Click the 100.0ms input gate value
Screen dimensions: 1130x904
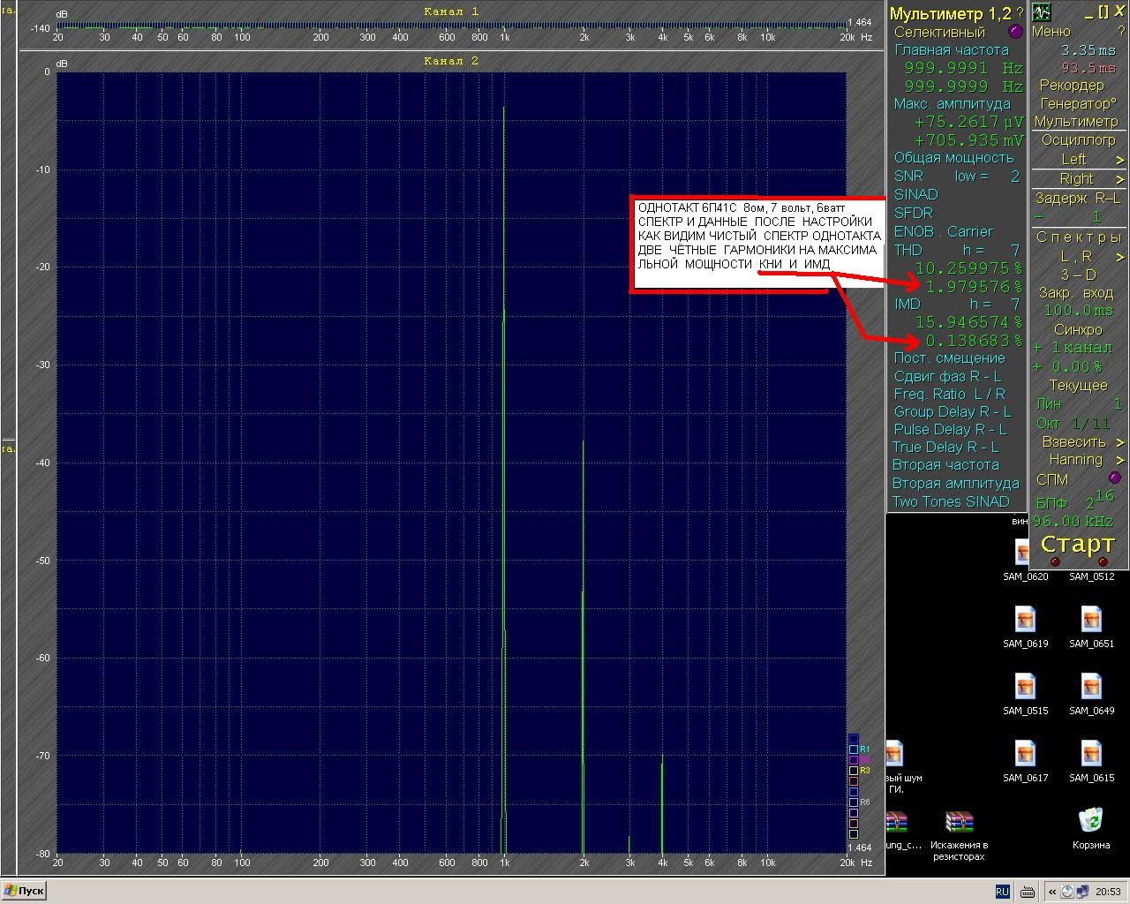(x=1078, y=311)
